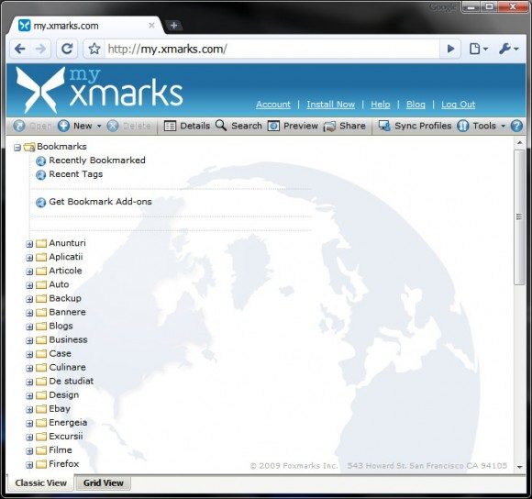
Task: Select the Ebay folder icon
Action: pos(41,409)
